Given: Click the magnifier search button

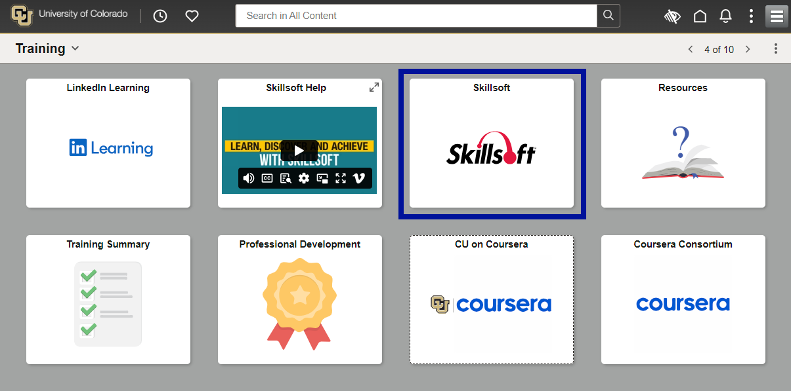Looking at the screenshot, I should click(609, 16).
